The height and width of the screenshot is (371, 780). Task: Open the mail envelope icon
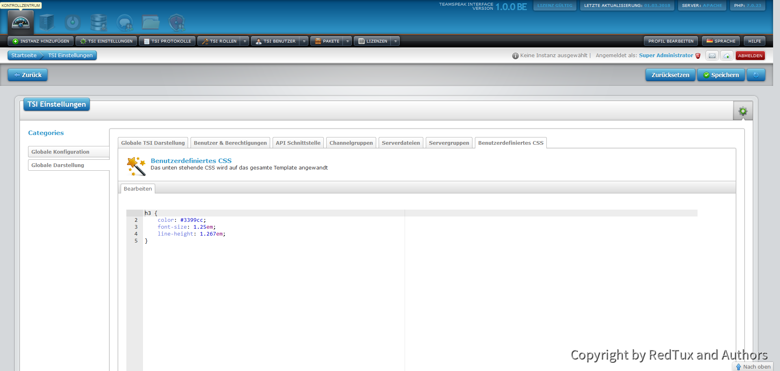712,56
